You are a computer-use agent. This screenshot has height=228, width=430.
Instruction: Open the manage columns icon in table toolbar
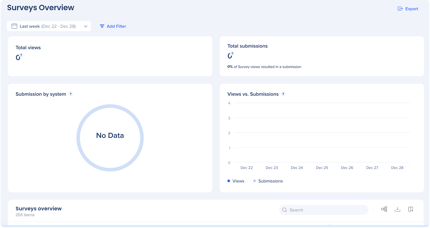(411, 209)
